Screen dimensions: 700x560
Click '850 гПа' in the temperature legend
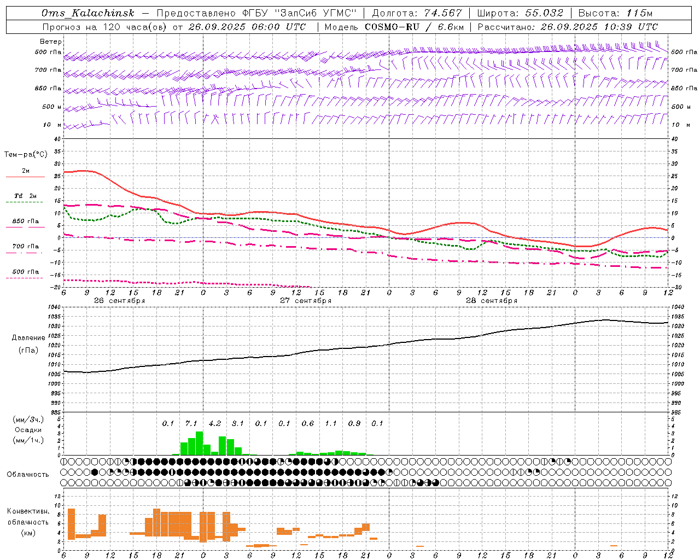(x=25, y=221)
